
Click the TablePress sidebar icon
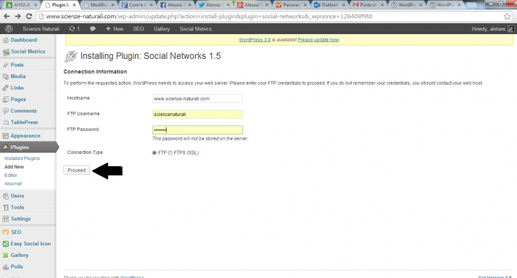click(5, 122)
